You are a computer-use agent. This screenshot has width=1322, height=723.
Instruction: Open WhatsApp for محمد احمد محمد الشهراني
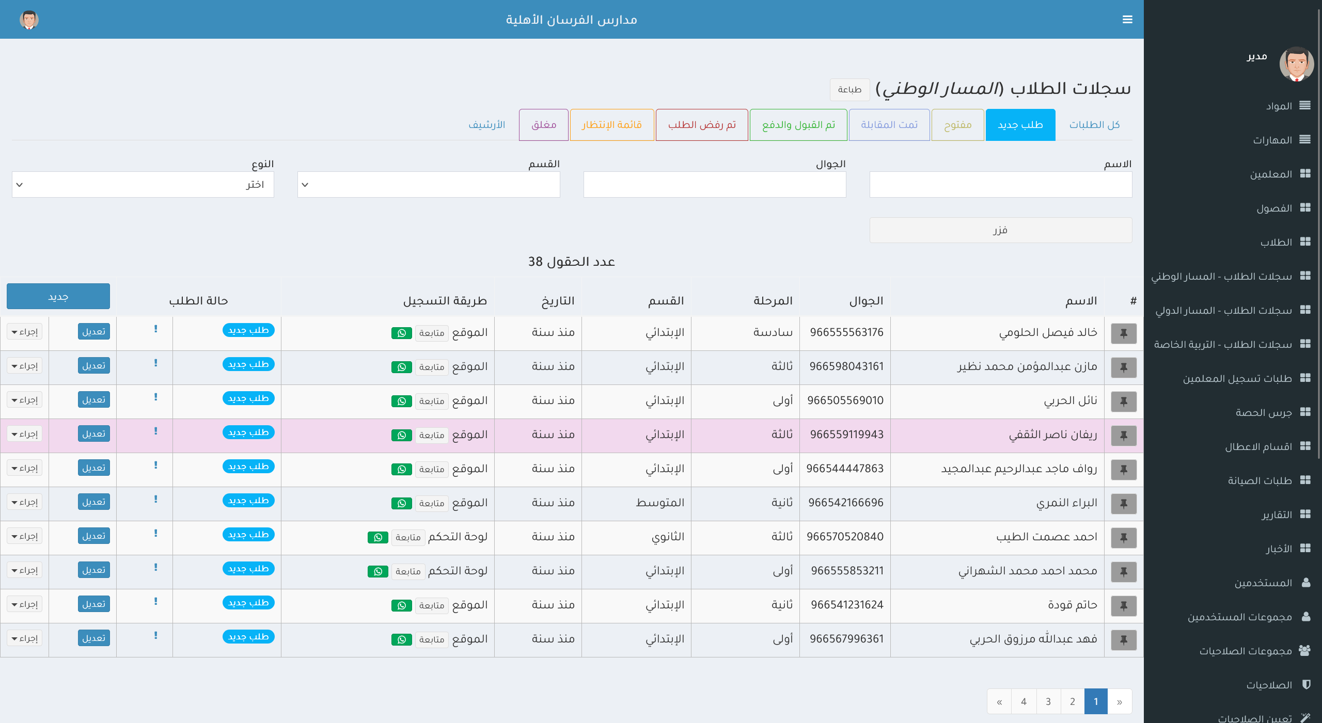click(378, 571)
